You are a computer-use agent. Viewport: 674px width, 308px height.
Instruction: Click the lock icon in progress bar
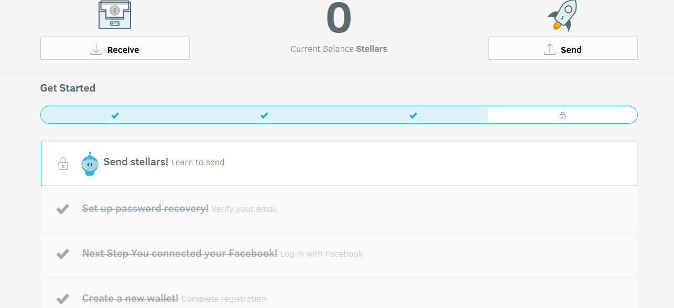[x=562, y=116]
